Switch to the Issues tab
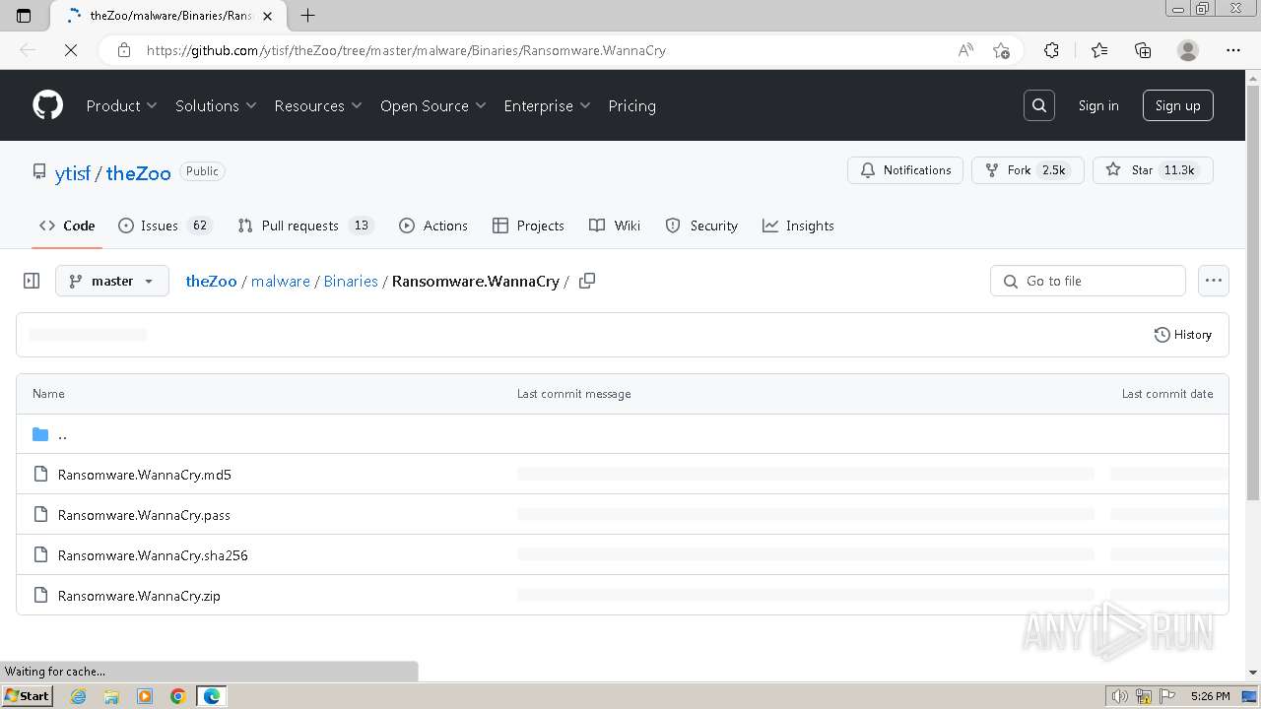This screenshot has width=1261, height=709. (x=165, y=226)
